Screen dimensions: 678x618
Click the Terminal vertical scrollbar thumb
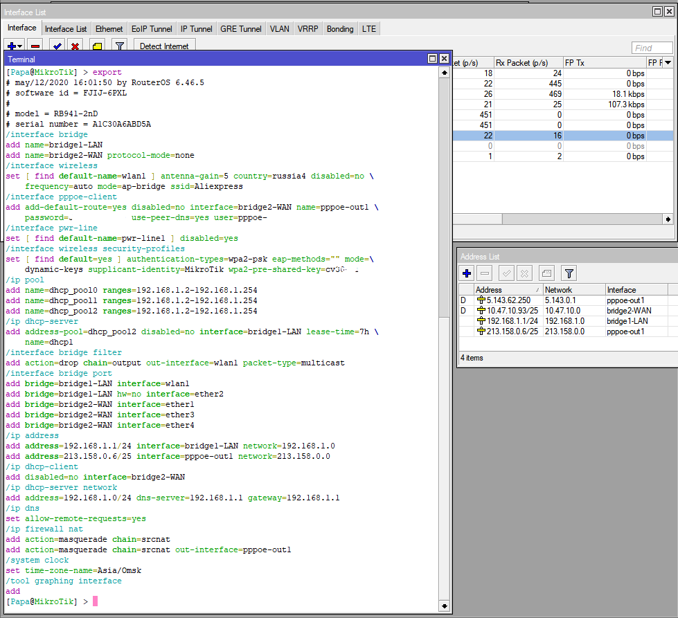[x=445, y=199]
